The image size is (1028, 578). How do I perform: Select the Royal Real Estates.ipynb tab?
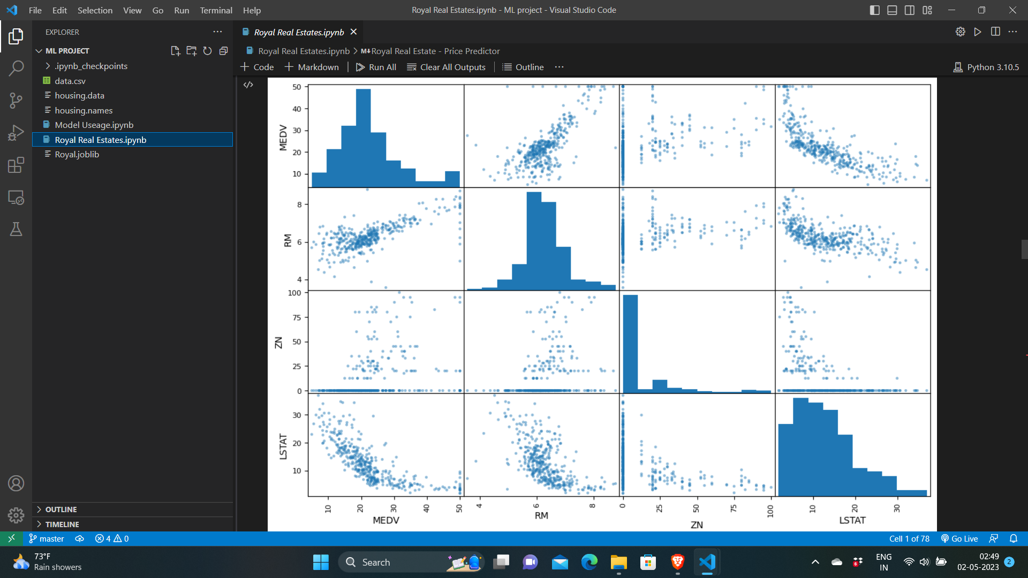click(298, 32)
